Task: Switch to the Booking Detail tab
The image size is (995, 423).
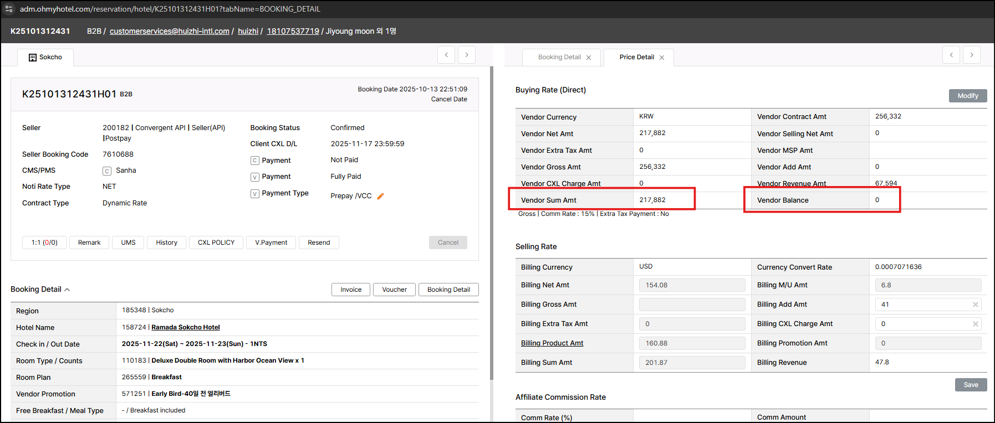Action: 559,57
